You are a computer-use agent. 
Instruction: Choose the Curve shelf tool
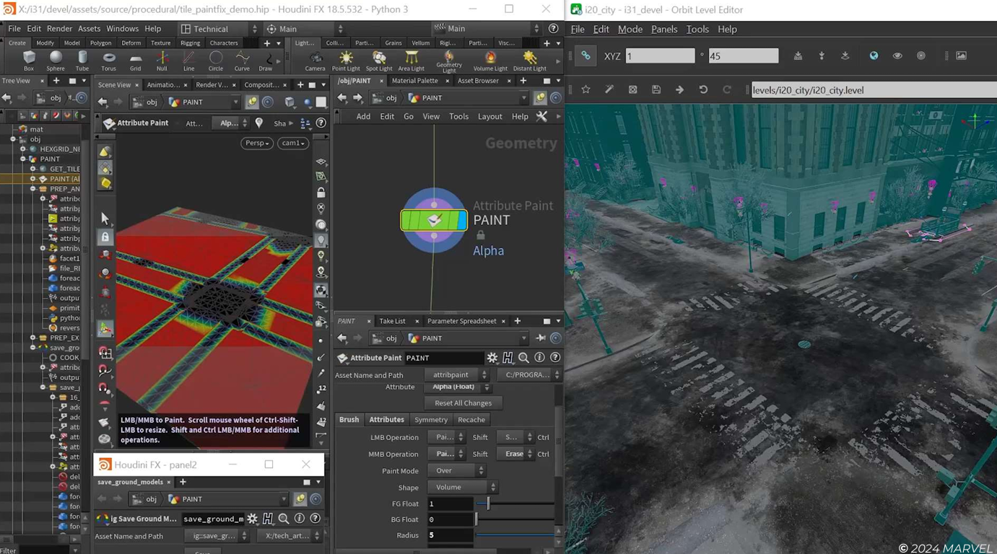[x=242, y=61]
